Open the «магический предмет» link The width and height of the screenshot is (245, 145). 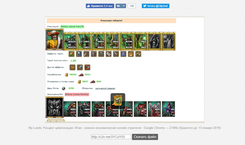[105, 88]
